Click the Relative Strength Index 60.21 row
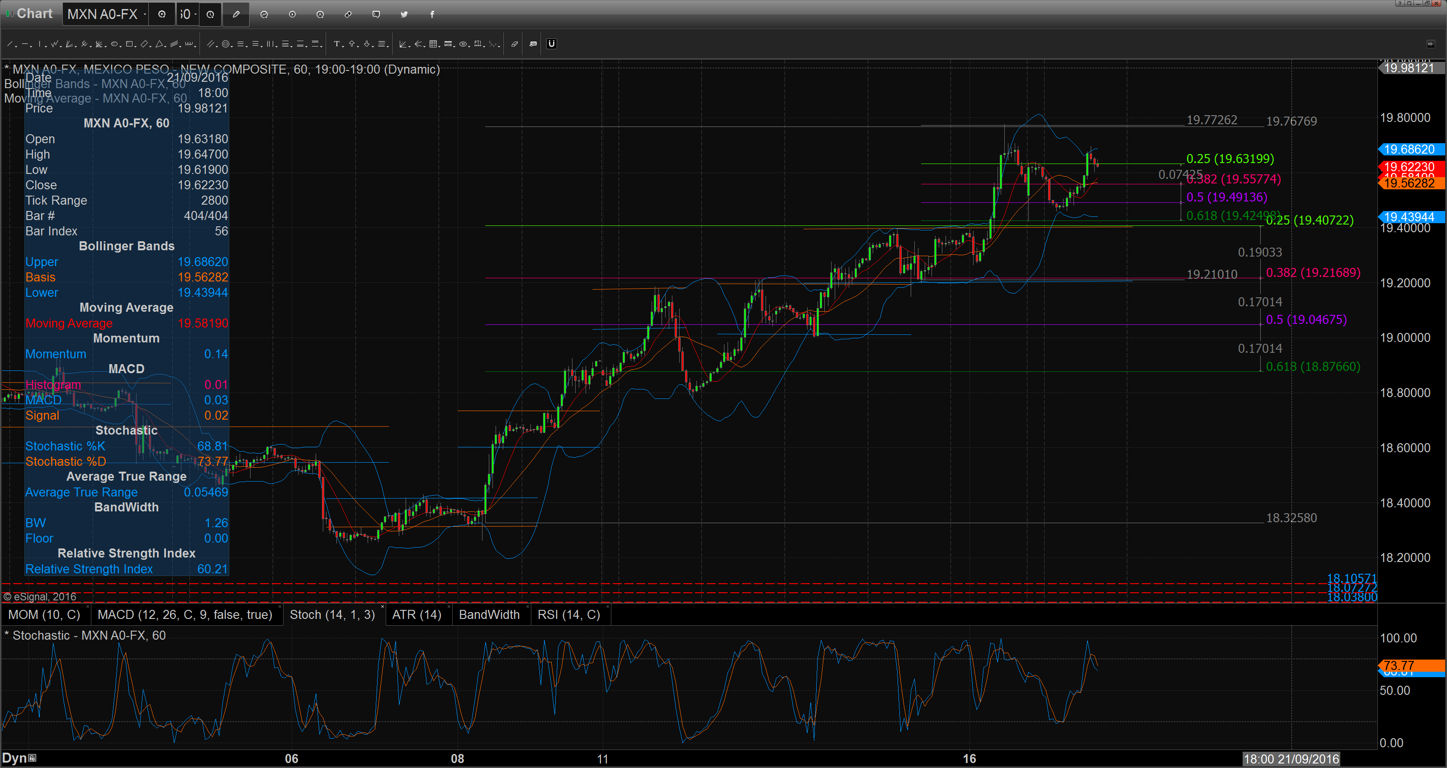Image resolution: width=1447 pixels, height=768 pixels. click(127, 569)
